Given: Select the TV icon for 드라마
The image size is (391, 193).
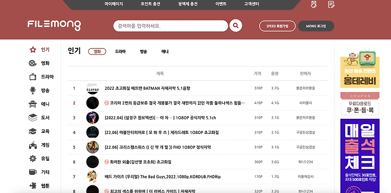Looking at the screenshot, I should click(33, 77).
